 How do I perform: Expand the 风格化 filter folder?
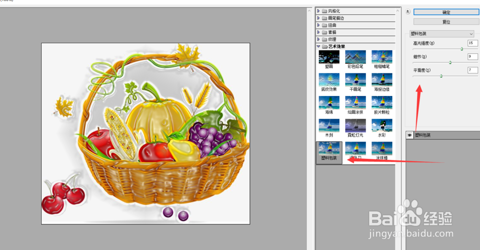pyautogui.click(x=318, y=11)
